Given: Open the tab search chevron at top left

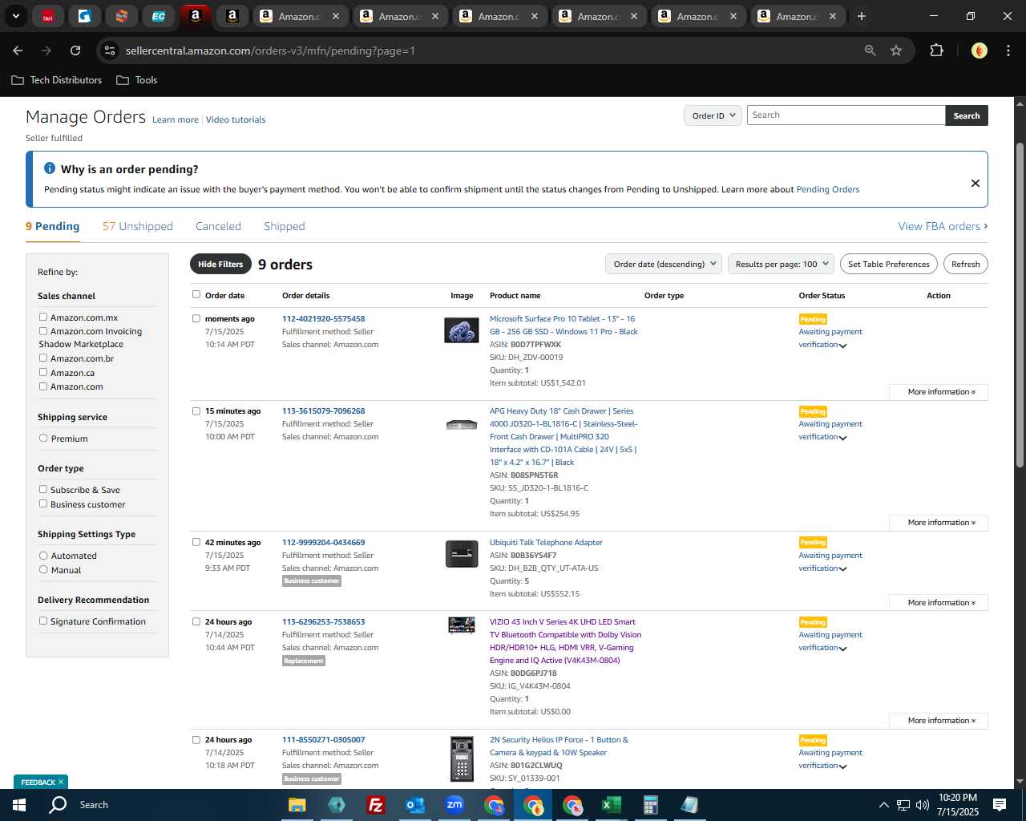Looking at the screenshot, I should [15, 16].
